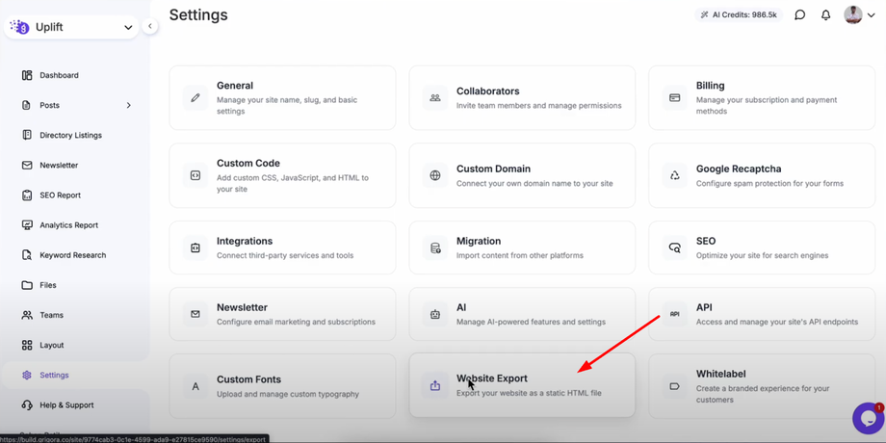Open the chat messages icon in header

tap(799, 15)
